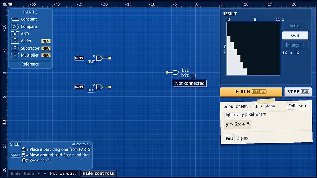
Task: Click the STEP button
Action: [x=298, y=92]
